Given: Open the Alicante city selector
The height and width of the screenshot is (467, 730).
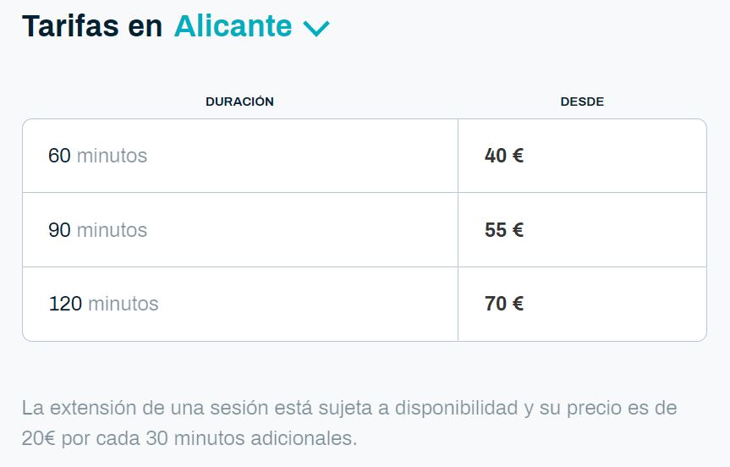Looking at the screenshot, I should click(233, 26).
